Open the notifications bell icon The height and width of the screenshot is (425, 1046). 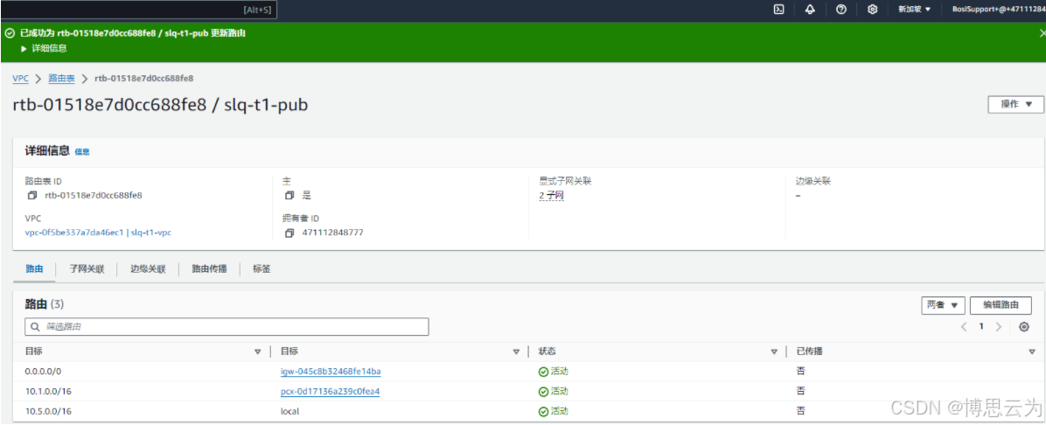point(810,10)
